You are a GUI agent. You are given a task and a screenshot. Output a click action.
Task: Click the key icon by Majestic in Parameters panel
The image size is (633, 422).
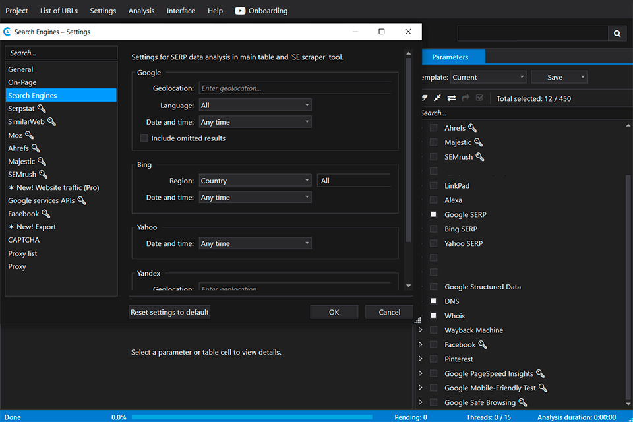coord(479,142)
